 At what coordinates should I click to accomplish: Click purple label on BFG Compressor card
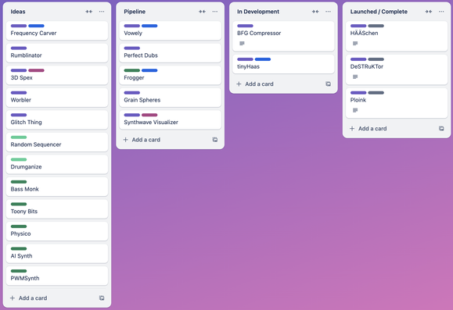tap(246, 26)
